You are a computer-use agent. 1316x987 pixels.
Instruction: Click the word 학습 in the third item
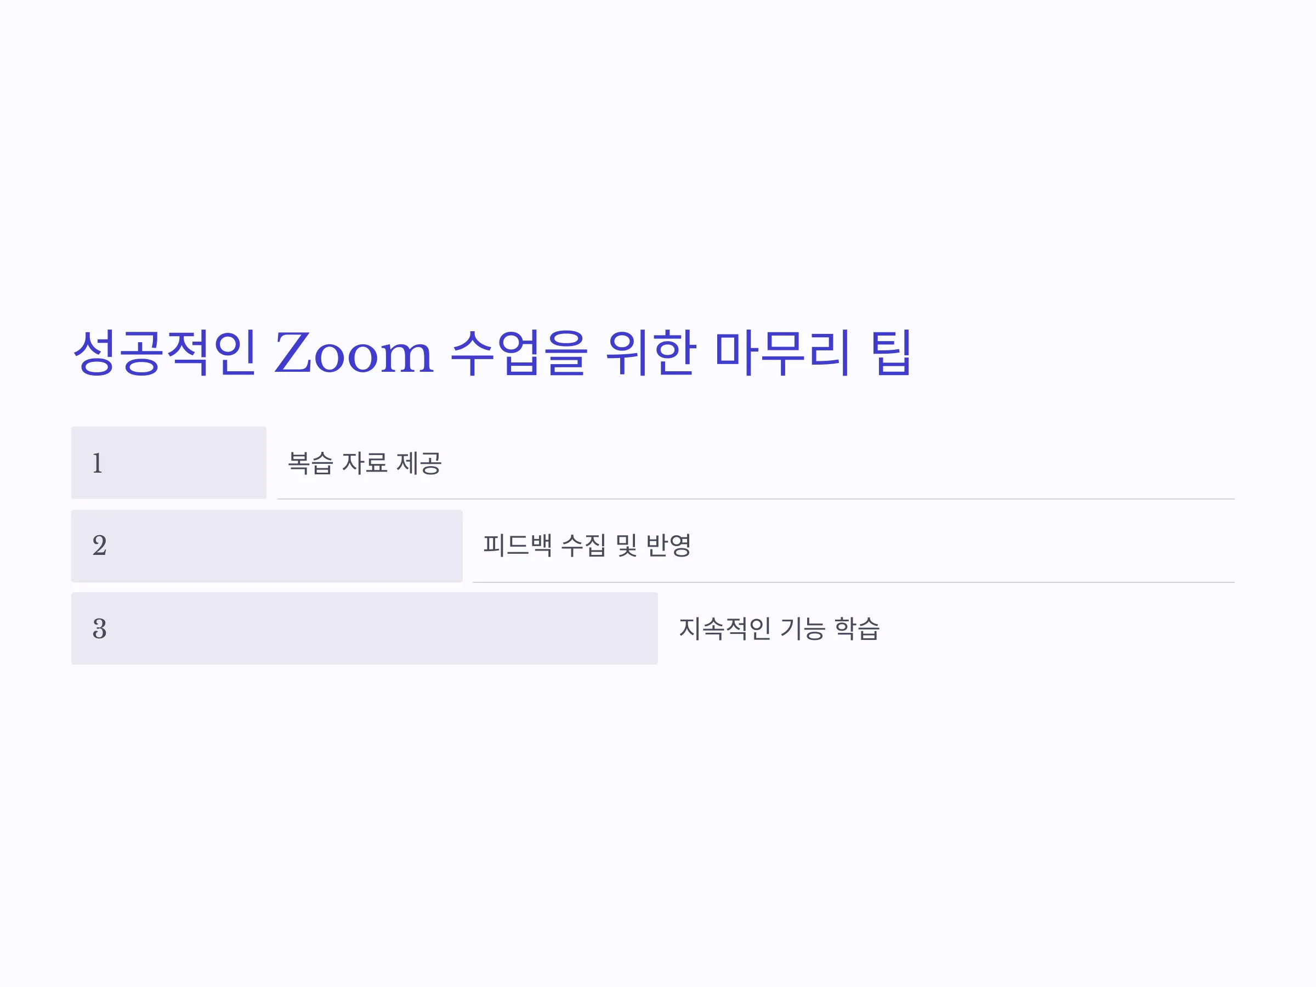(x=856, y=628)
